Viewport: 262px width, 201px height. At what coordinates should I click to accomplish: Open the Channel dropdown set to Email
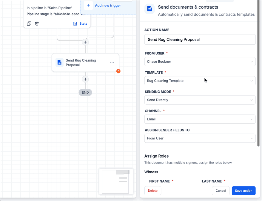200,119
